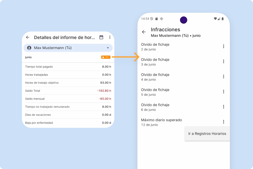Tap the account avatar icon in user selector
Screen dimensions: 253x169
coord(29,48)
